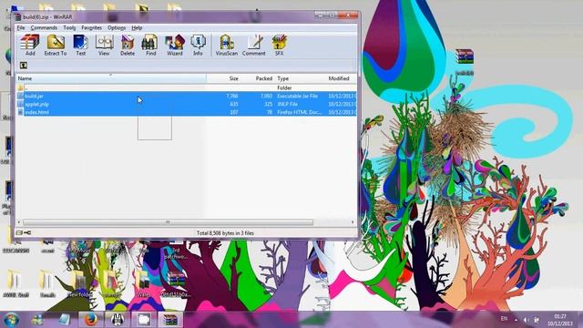Click the 'Total 8,508 bytes in 3 files' status
Viewport: 583px width, 328px height.
tap(225, 233)
